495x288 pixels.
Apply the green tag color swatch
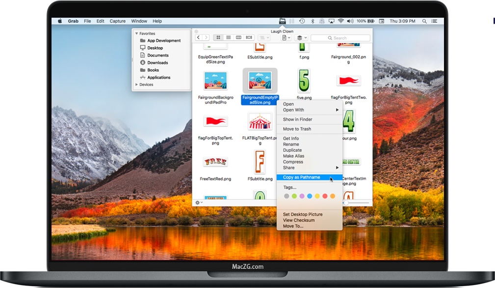294,196
